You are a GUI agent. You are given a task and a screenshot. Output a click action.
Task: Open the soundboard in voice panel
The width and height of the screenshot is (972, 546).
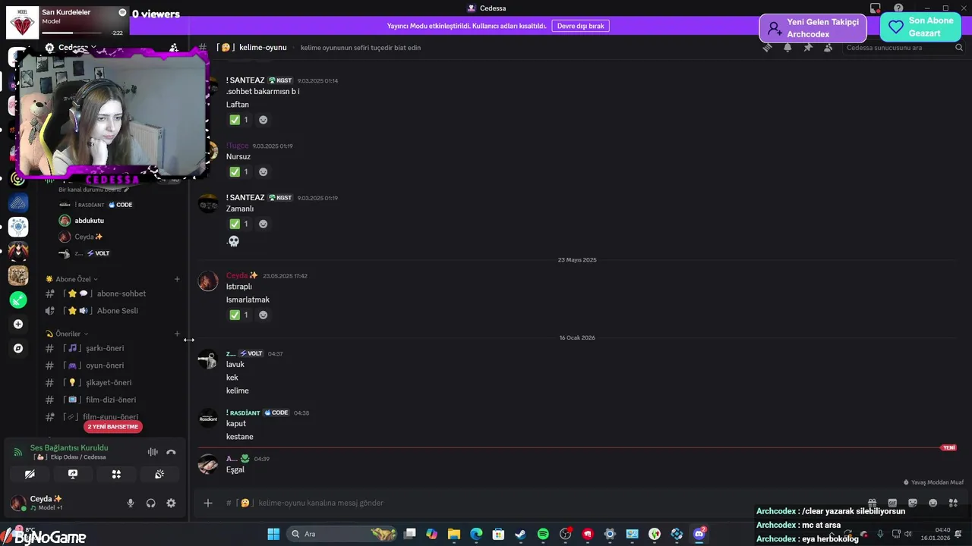click(x=159, y=474)
